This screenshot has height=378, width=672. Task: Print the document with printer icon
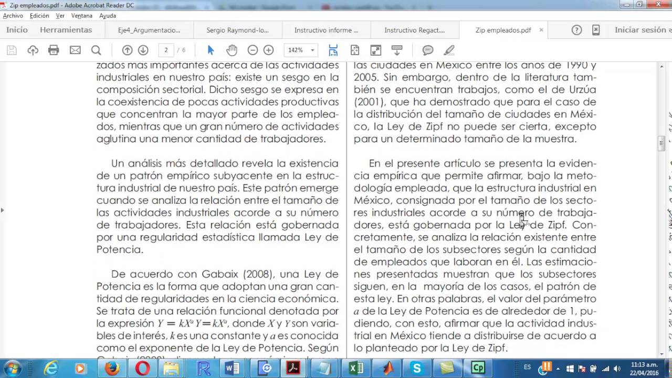[x=54, y=50]
